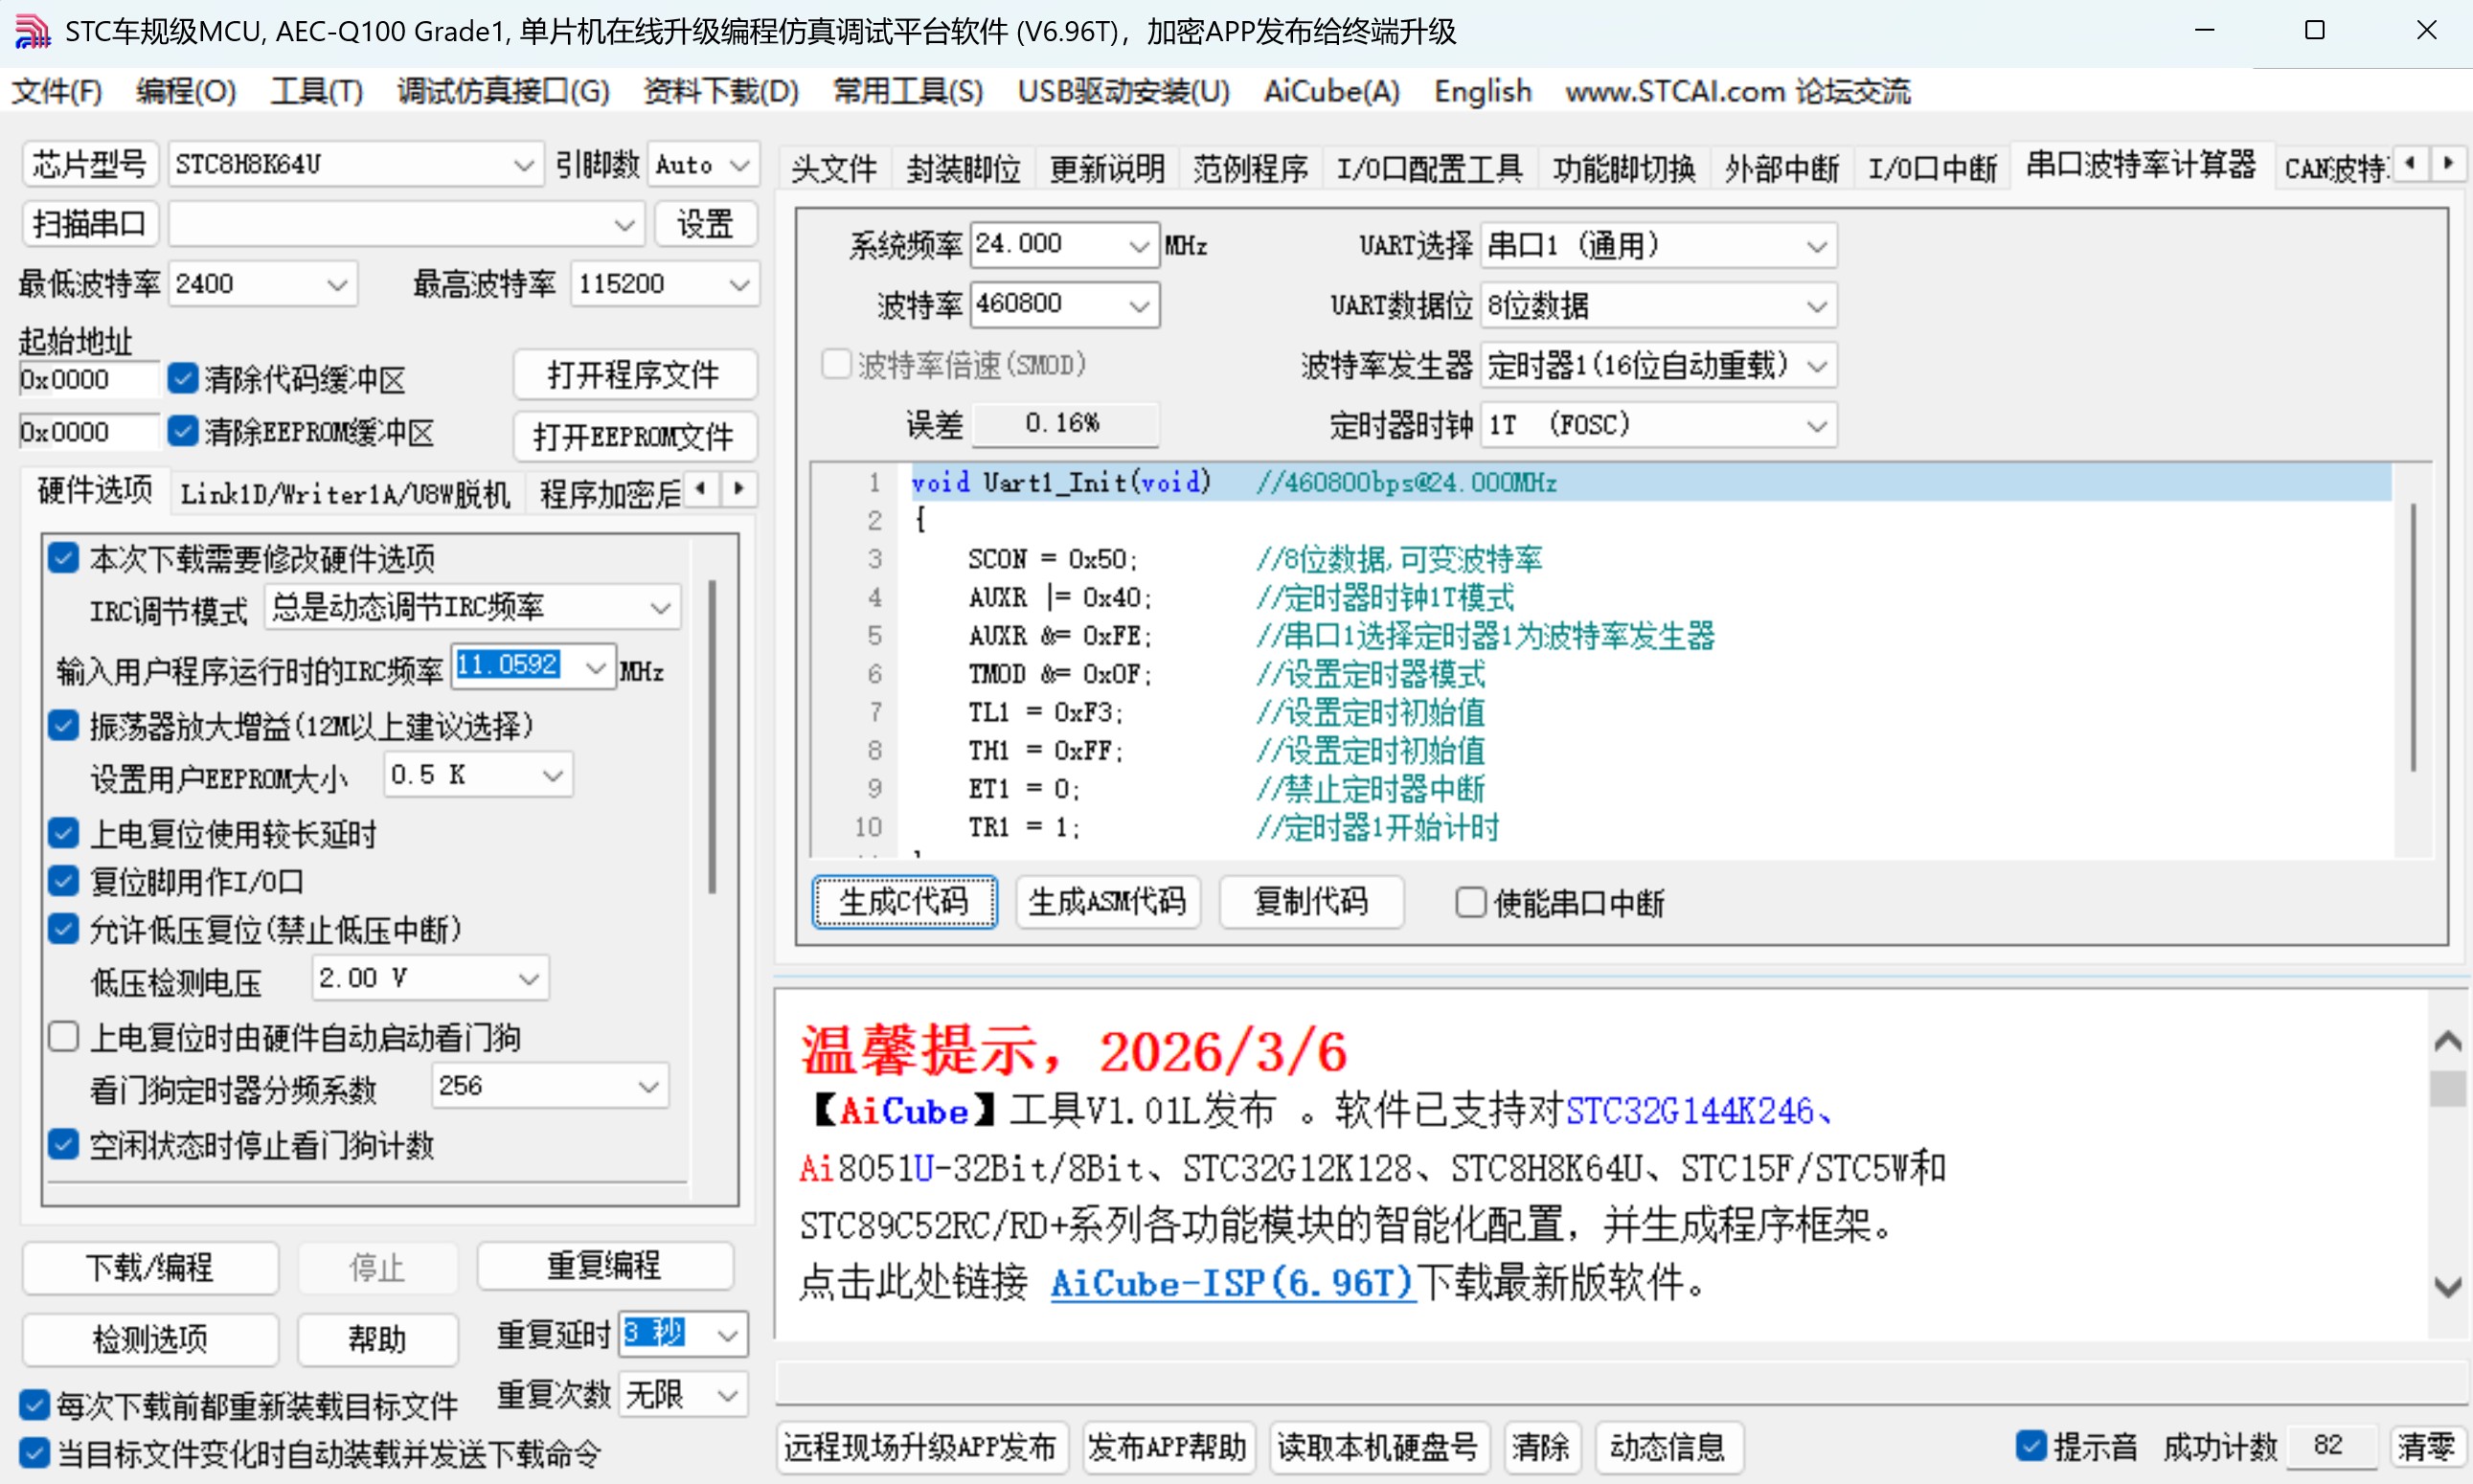Open the AiCube-ISP(6.96T) download link

pos(1233,1282)
